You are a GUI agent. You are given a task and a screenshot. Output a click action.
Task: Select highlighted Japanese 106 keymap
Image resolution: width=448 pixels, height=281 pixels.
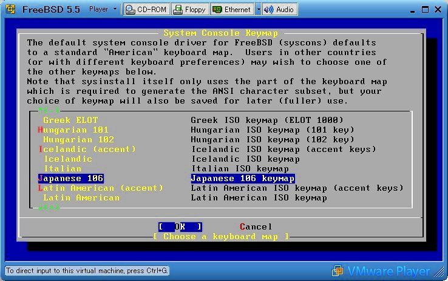click(70, 178)
